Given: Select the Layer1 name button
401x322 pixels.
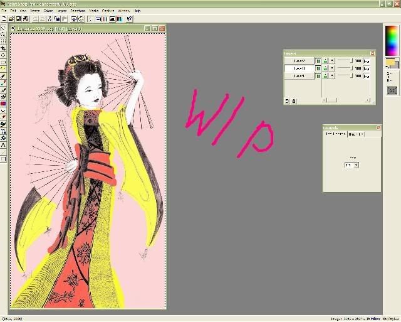Looking at the screenshot, I should tap(299, 76).
